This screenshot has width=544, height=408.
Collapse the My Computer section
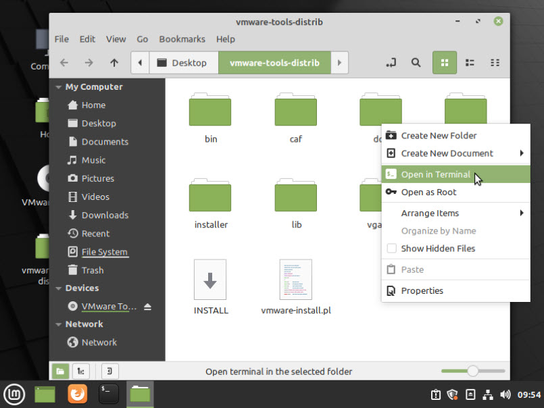click(x=59, y=87)
